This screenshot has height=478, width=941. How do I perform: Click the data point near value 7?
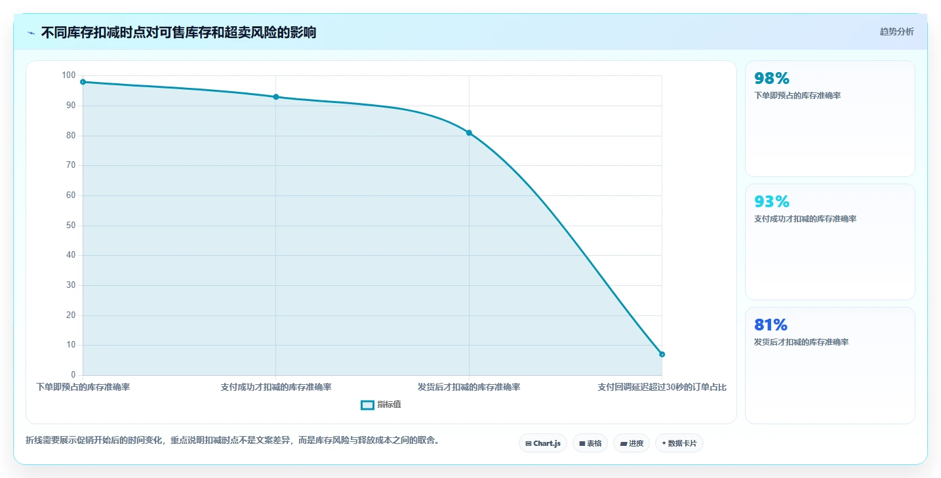(662, 354)
